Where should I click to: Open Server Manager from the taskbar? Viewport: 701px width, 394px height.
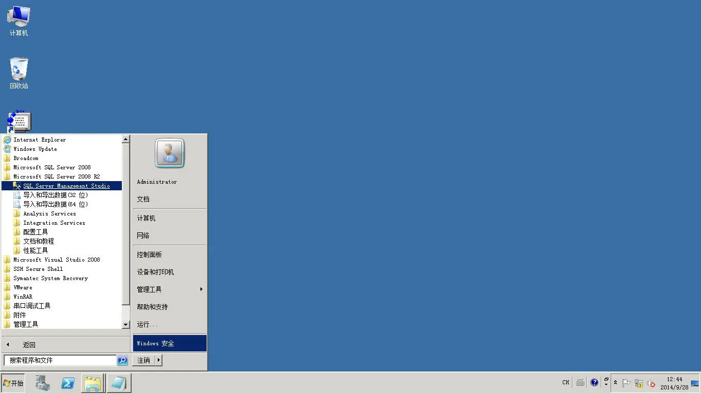pos(43,383)
